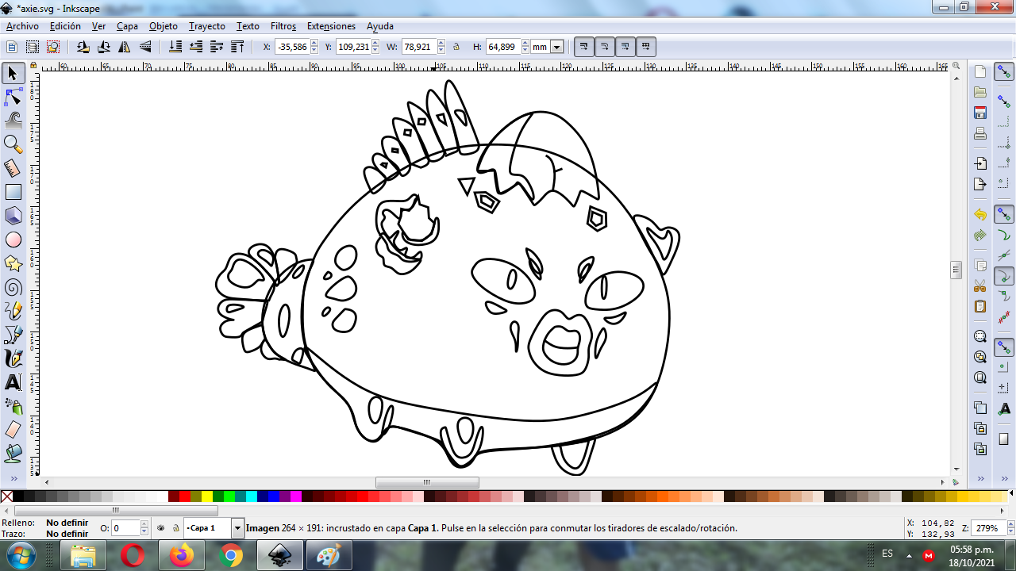The image size is (1016, 571).
Task: Toggle scale stroke width with objects
Action: click(x=584, y=47)
